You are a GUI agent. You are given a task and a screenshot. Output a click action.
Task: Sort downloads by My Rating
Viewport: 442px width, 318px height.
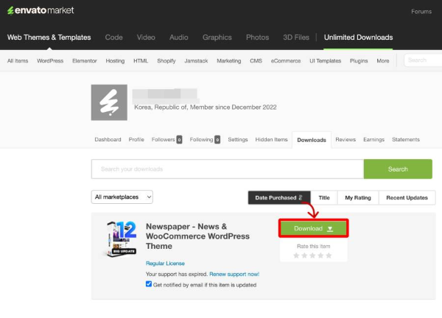tap(358, 198)
